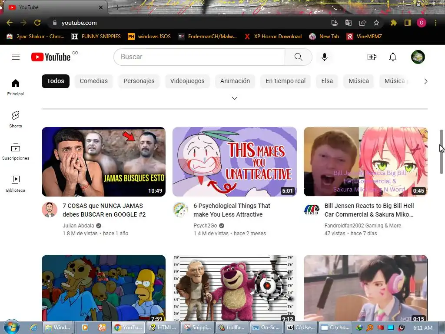Open the On-Screen Keyboard taskbar button
Image resolution: width=445 pixels, height=334 pixels.
[x=267, y=327]
